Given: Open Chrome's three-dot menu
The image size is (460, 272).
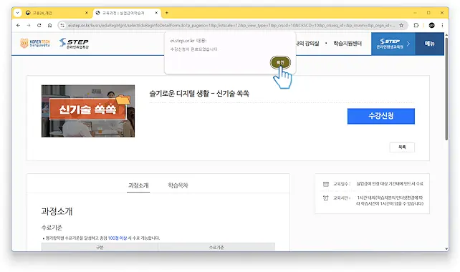Looking at the screenshot, I should click(442, 26).
